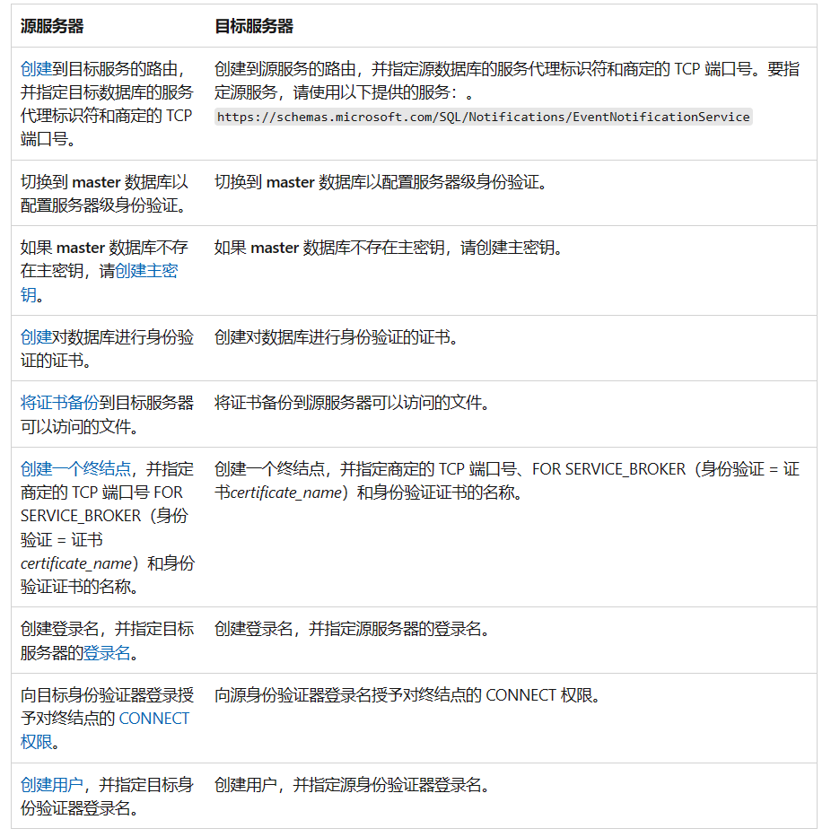Open the 创建 link before 到目标服务的路由
Screen dimensions: 831x837
36,69
